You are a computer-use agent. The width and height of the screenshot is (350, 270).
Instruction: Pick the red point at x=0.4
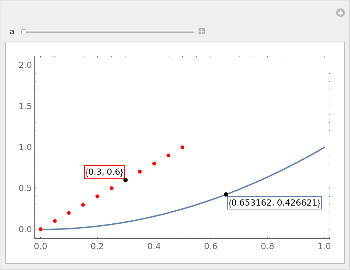click(x=154, y=164)
